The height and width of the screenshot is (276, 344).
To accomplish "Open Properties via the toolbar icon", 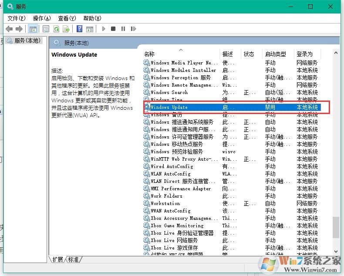I will 46,29.
